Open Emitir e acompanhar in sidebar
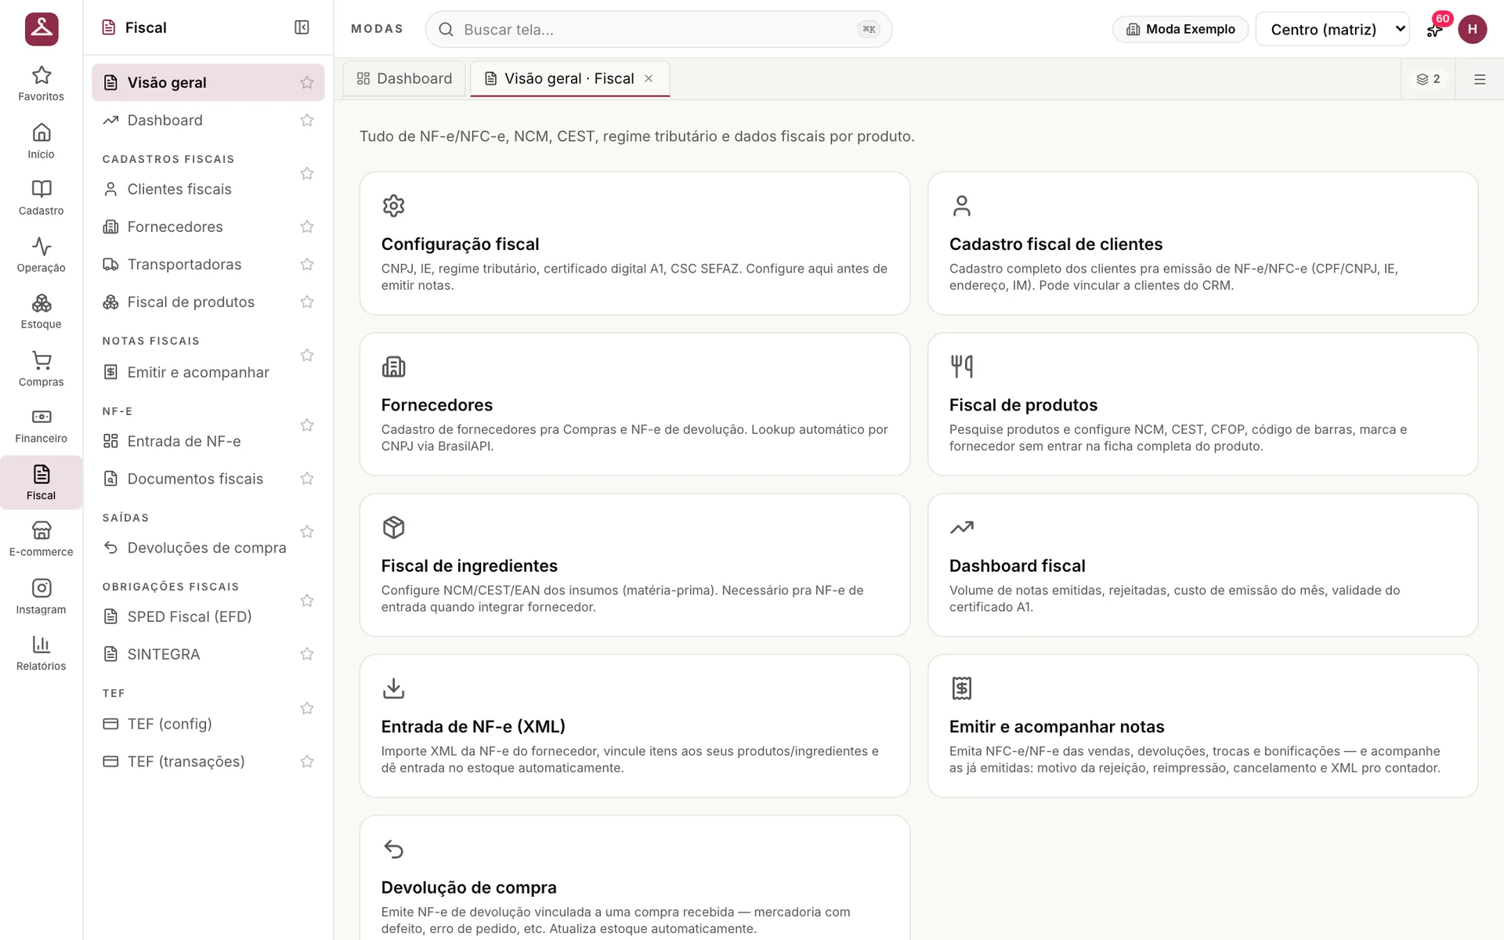The height and width of the screenshot is (940, 1504). coord(194,372)
